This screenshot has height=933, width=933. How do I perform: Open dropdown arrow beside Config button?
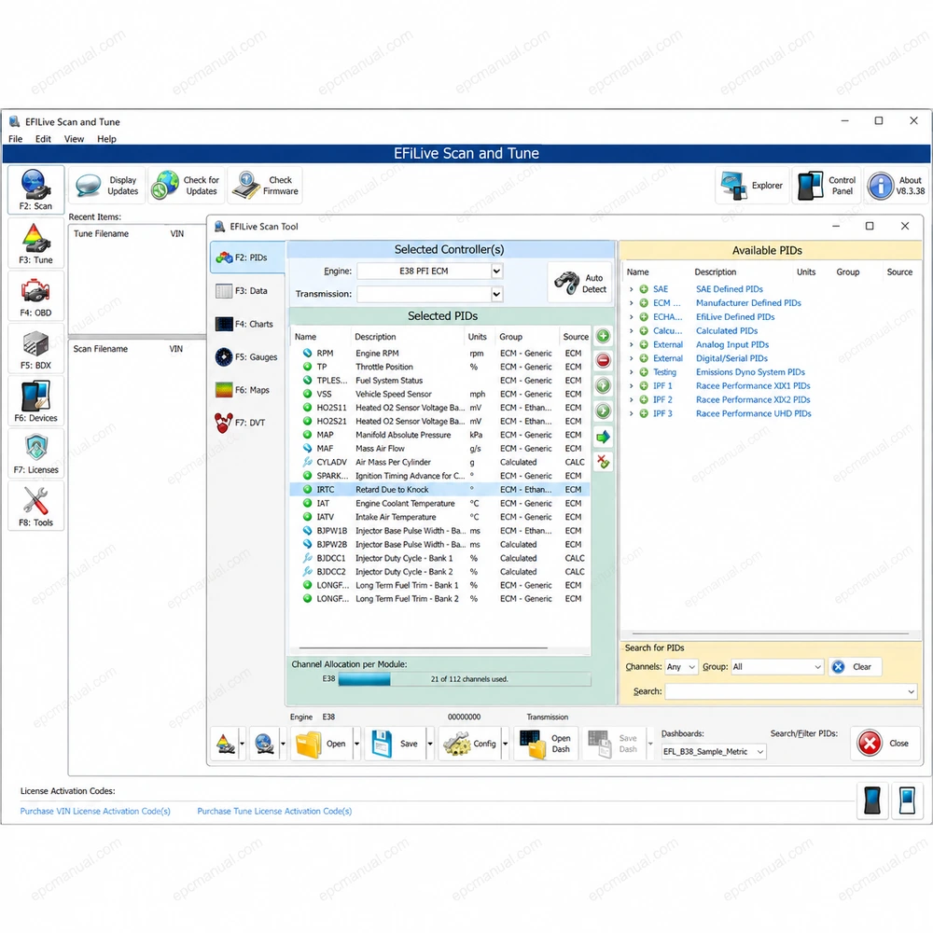(505, 744)
